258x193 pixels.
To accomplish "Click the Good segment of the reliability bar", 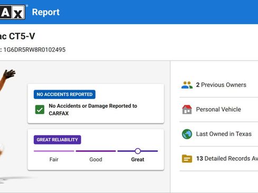I will point(96,151).
